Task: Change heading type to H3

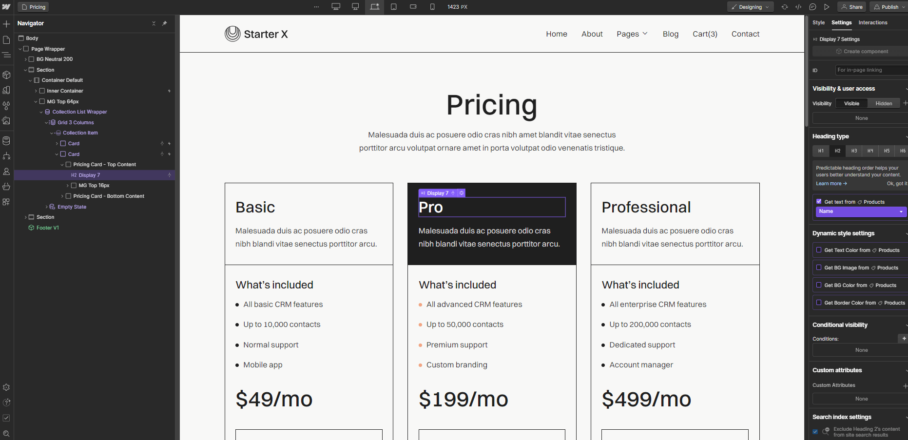Action: tap(853, 151)
